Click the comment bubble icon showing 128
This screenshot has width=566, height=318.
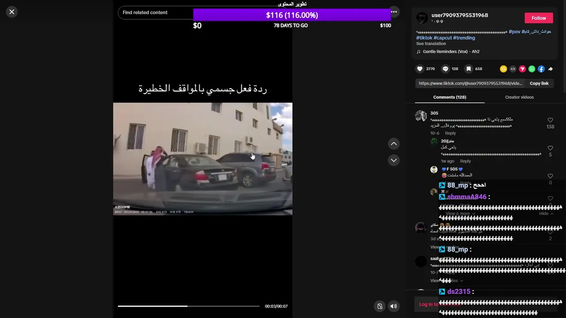click(445, 69)
